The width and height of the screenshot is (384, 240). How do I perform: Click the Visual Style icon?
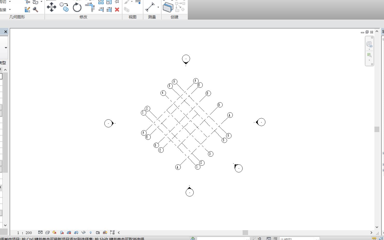[47, 232]
